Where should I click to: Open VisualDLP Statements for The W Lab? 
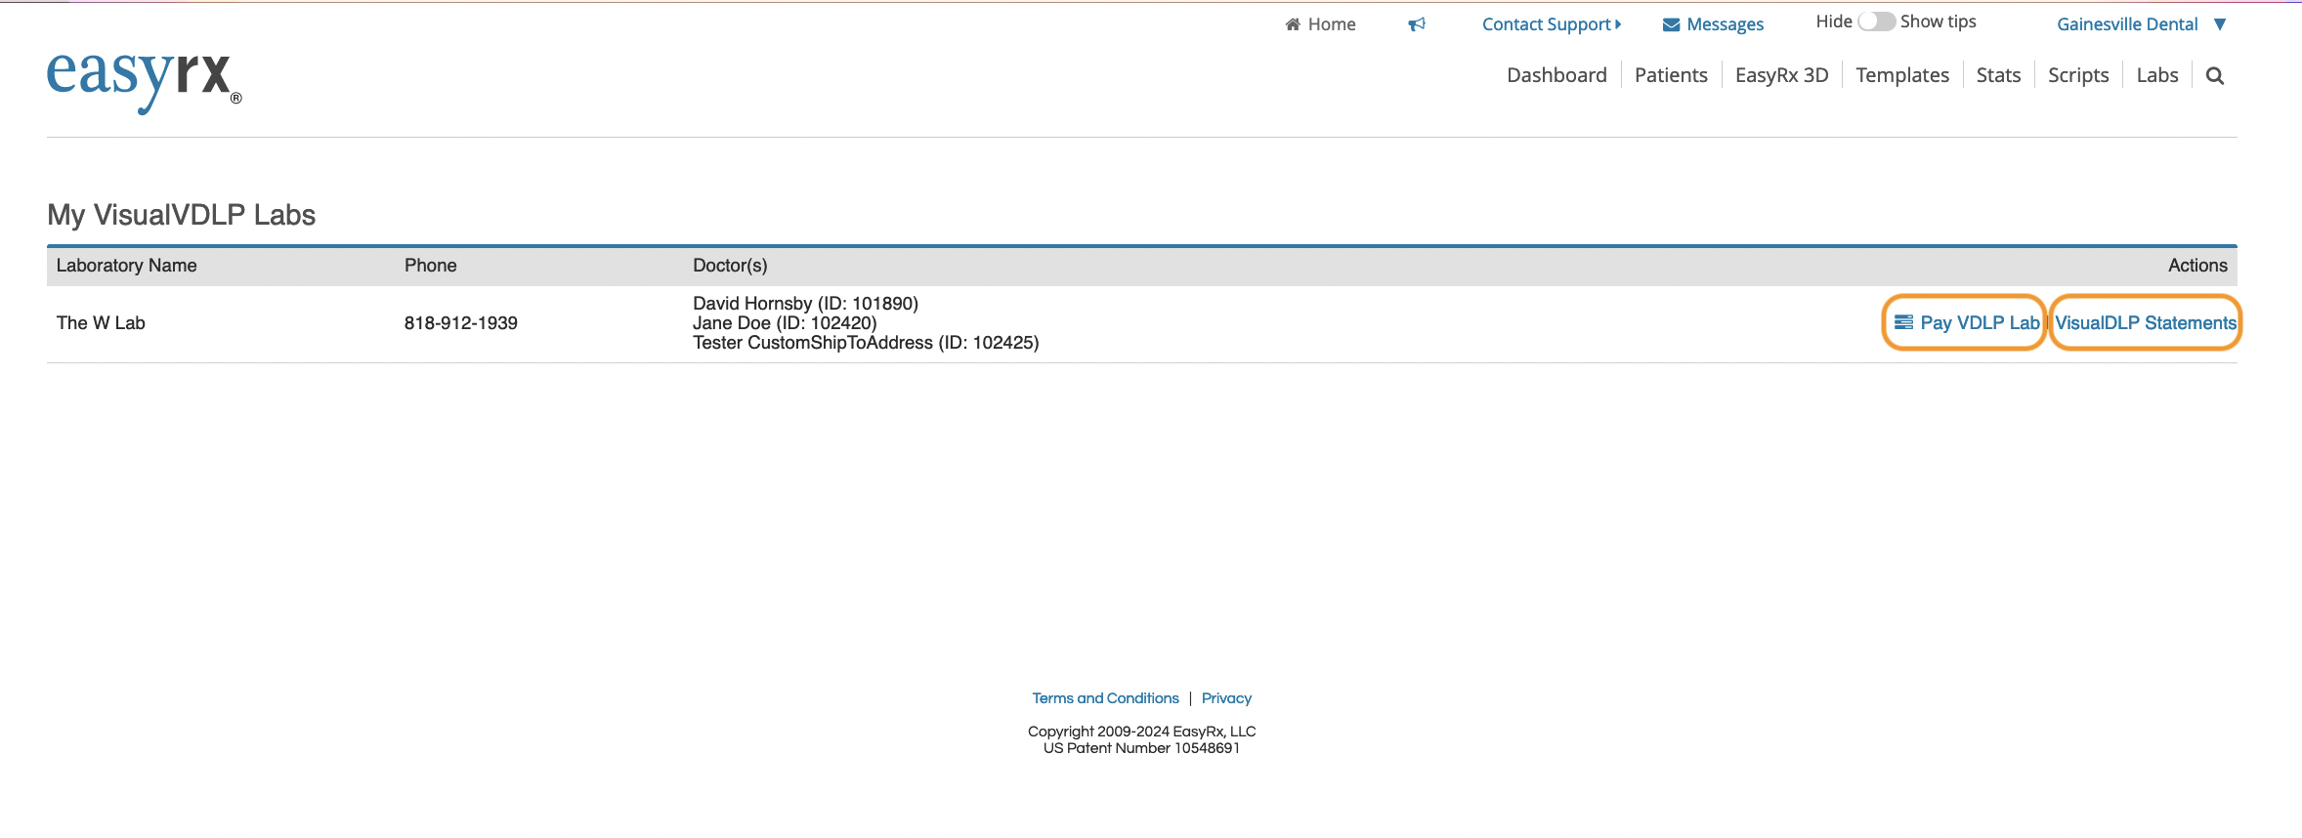click(x=2146, y=322)
